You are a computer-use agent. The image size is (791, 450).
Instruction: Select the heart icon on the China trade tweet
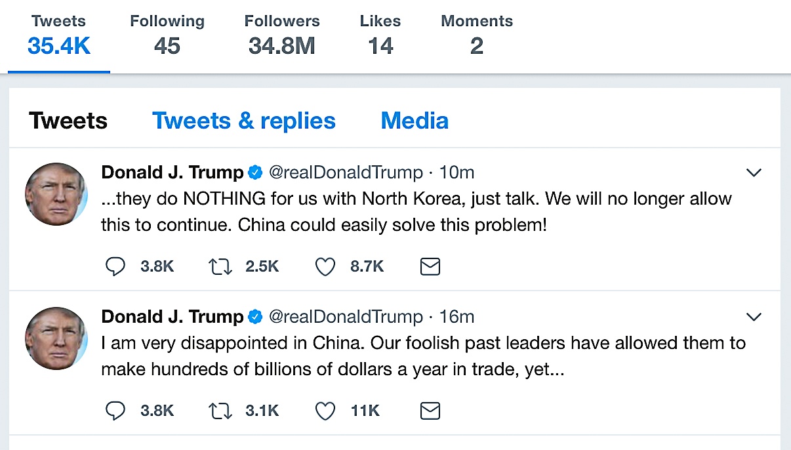point(325,411)
